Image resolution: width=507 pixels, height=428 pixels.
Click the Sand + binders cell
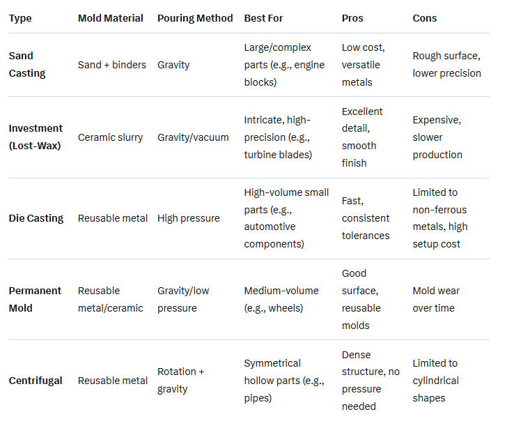pyautogui.click(x=112, y=65)
